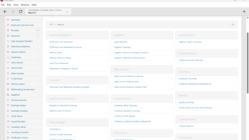Click the Production Orders icon
The height and width of the screenshot is (140, 249).
coord(8,138)
